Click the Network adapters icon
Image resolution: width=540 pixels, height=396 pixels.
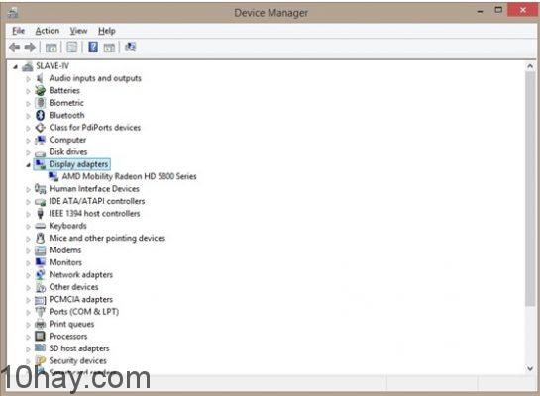[40, 275]
